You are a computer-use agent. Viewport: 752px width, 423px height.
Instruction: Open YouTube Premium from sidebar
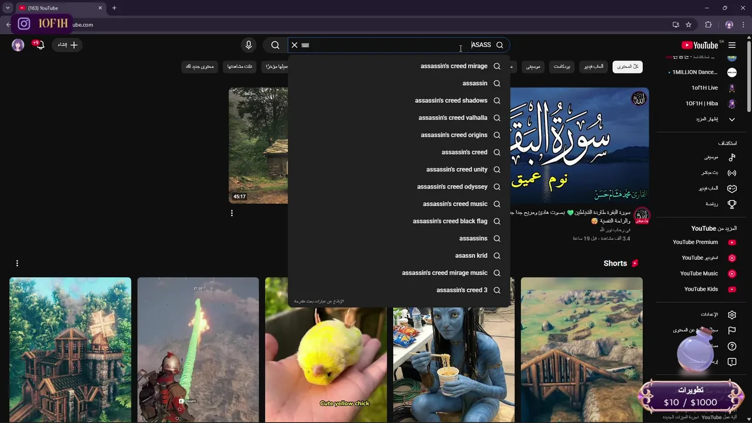coord(704,242)
